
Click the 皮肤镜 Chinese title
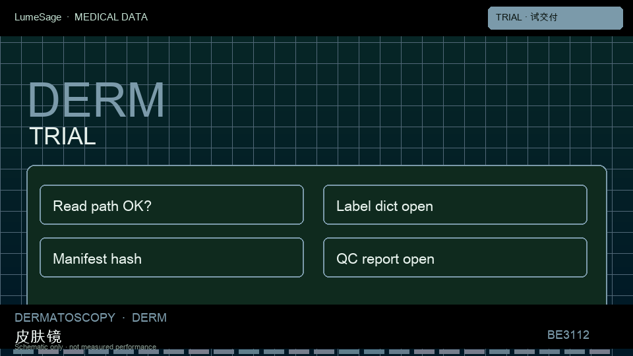pos(38,336)
